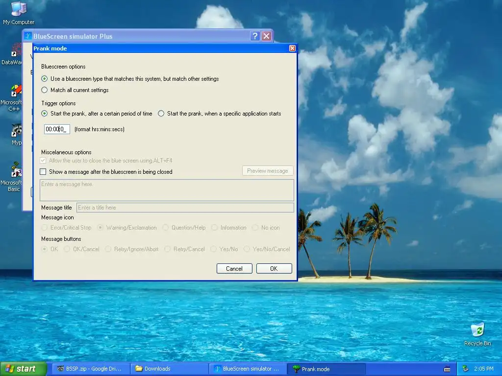Close the BlueScreen simulator Plus window
Image resolution: width=502 pixels, height=376 pixels.
pyautogui.click(x=266, y=36)
